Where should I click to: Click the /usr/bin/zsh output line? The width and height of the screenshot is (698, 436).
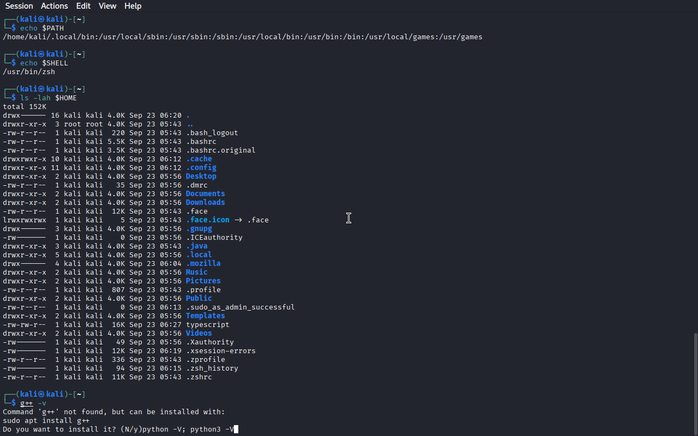(x=29, y=72)
